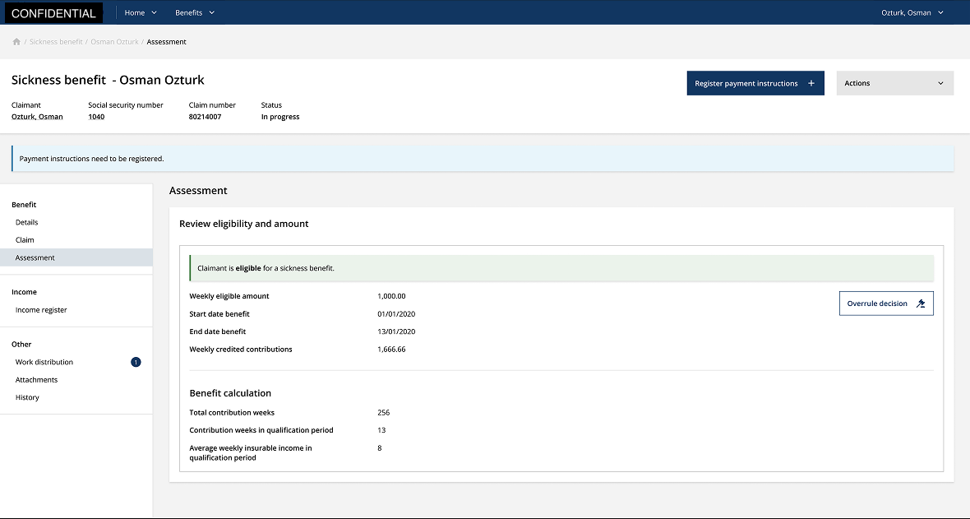Screen dimensions: 970x519
Task: Open the Actions dropdown
Action: 894,83
